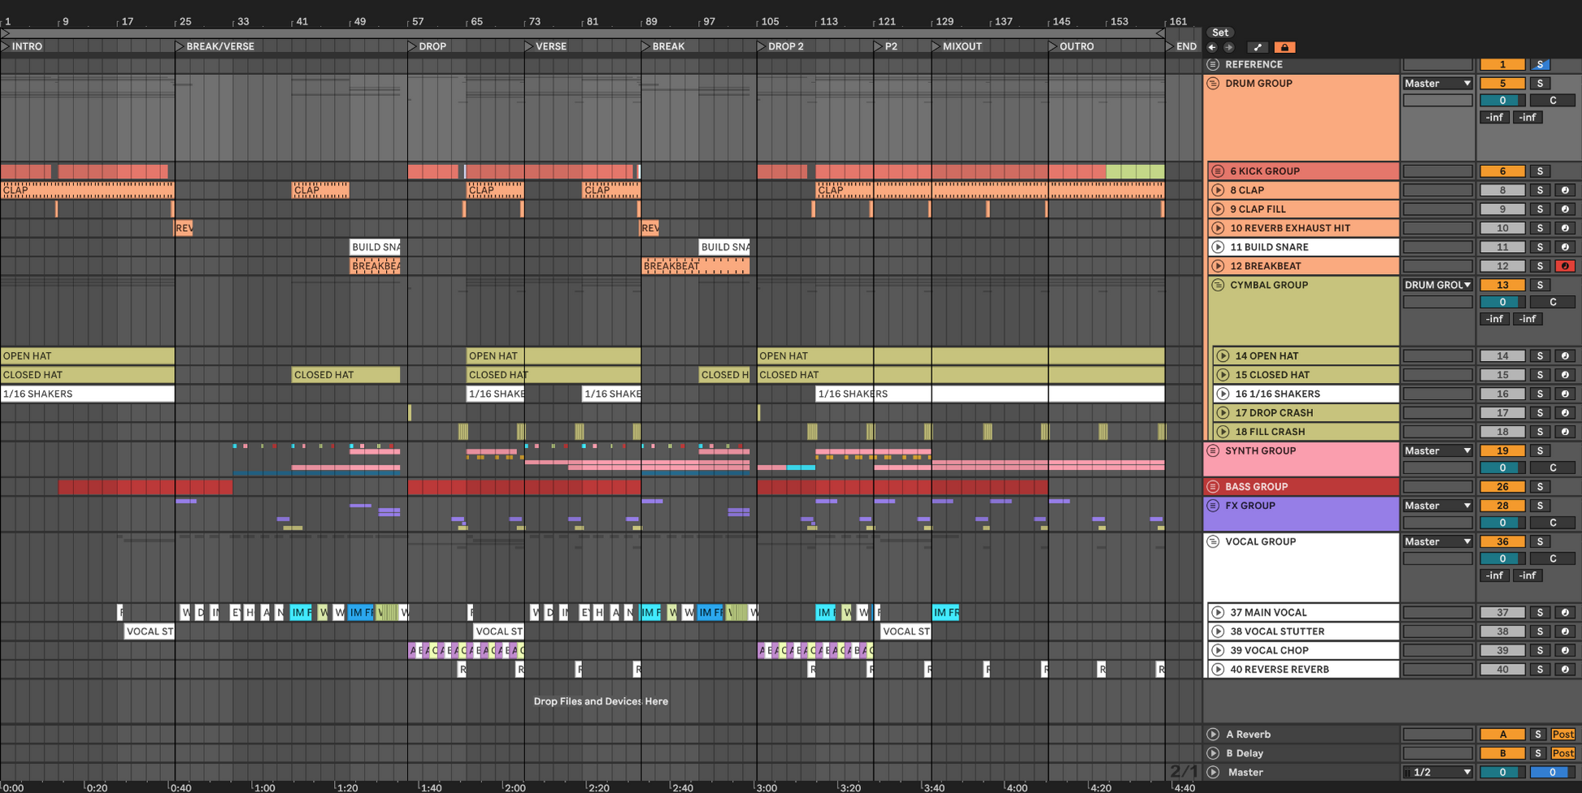Select the BREAK/VERSE locator marker

tap(180, 46)
